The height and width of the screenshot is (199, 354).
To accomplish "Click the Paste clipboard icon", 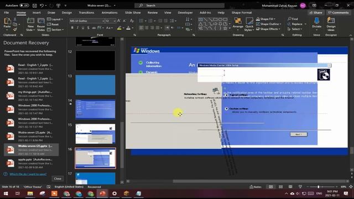I will (7, 22).
